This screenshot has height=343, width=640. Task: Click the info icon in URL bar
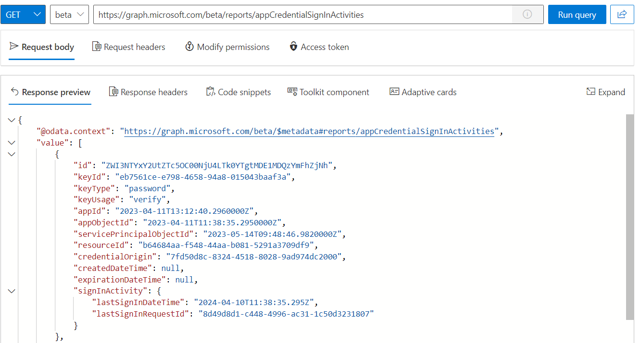tap(527, 14)
